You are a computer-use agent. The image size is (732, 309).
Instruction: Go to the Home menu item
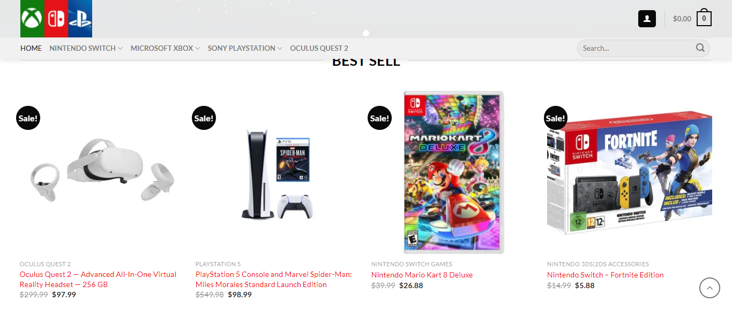click(x=31, y=48)
